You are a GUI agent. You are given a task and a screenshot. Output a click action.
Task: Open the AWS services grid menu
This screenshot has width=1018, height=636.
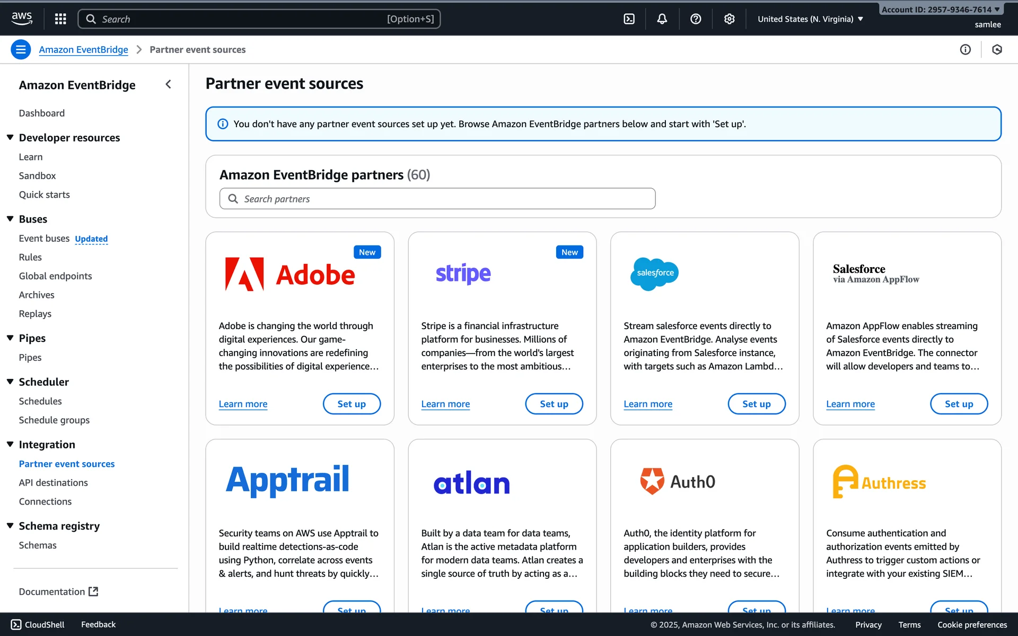(60, 19)
